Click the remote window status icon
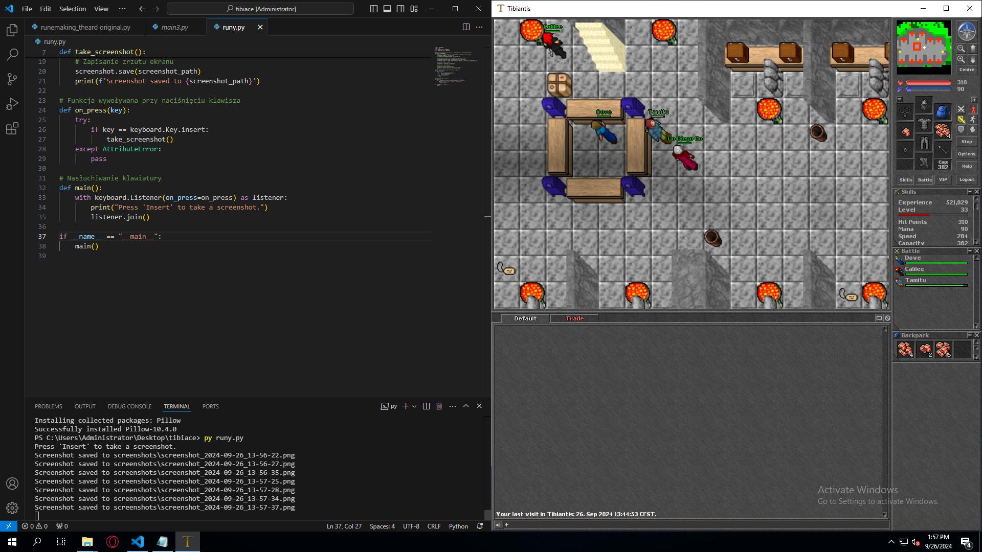982x552 pixels. (9, 526)
